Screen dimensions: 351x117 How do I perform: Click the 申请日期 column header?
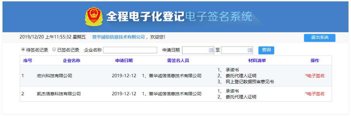pyautogui.click(x=124, y=60)
